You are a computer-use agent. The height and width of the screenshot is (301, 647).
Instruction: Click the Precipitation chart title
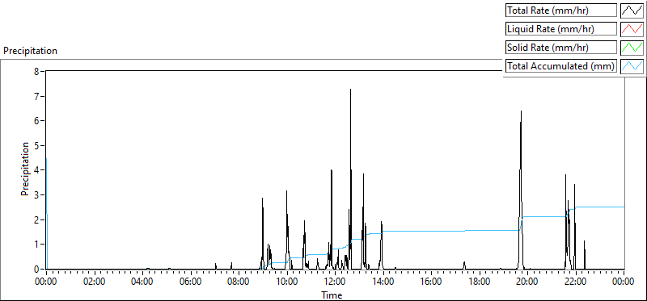(30, 51)
